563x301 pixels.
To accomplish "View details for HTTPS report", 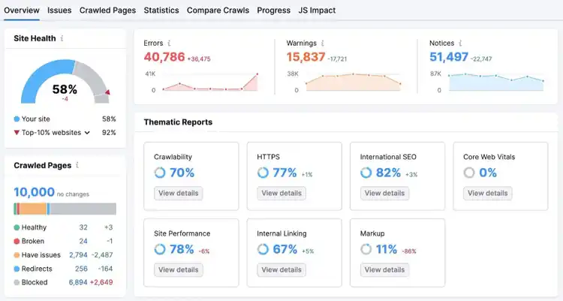I will tap(281, 193).
